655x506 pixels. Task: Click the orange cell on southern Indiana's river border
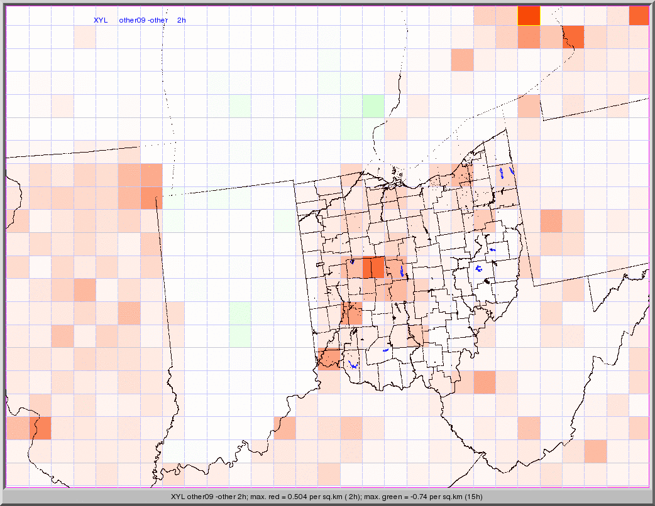[284, 428]
